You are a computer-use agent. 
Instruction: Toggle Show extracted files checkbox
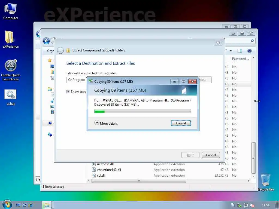(68, 91)
